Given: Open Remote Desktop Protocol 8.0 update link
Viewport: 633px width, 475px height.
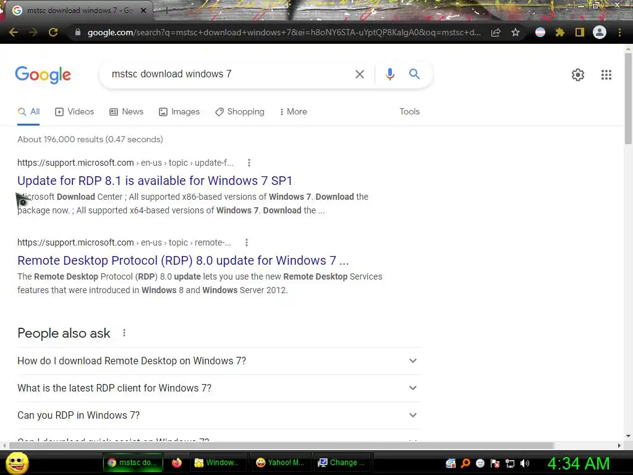Looking at the screenshot, I should (183, 260).
